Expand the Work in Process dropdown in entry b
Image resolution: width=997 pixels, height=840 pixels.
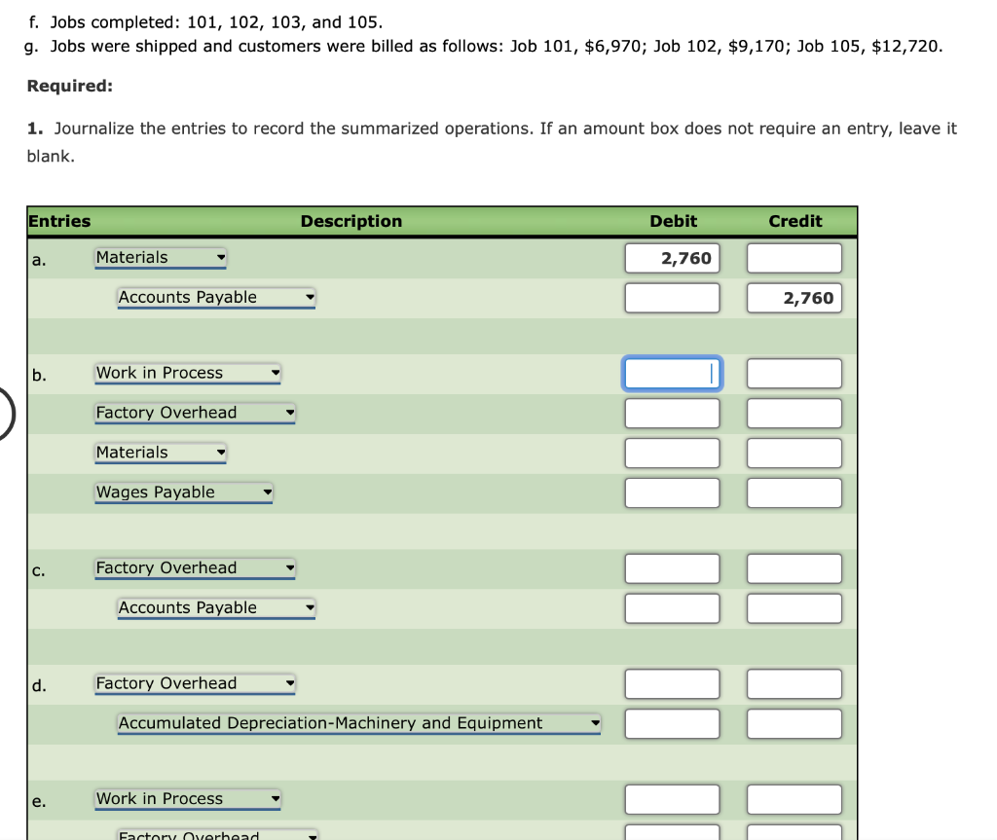pyautogui.click(x=187, y=373)
